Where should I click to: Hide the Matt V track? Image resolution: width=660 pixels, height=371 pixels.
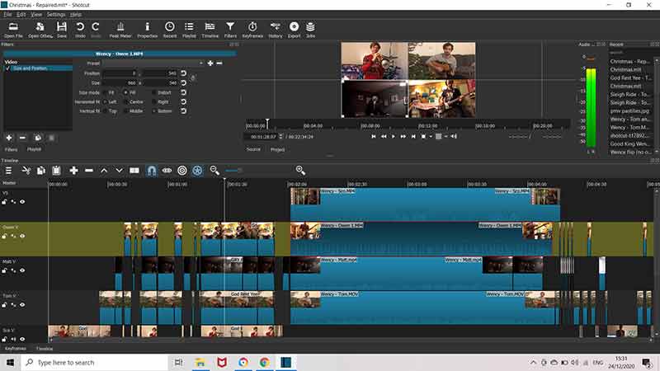coord(22,270)
